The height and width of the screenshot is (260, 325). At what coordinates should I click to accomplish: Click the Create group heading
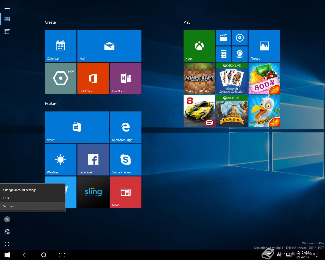pos(50,22)
